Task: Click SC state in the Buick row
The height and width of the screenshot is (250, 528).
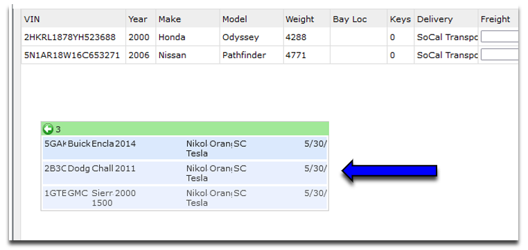Action: coord(240,143)
